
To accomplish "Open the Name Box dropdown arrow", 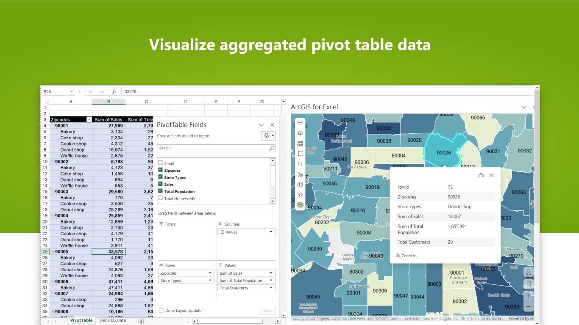I will tap(72, 91).
